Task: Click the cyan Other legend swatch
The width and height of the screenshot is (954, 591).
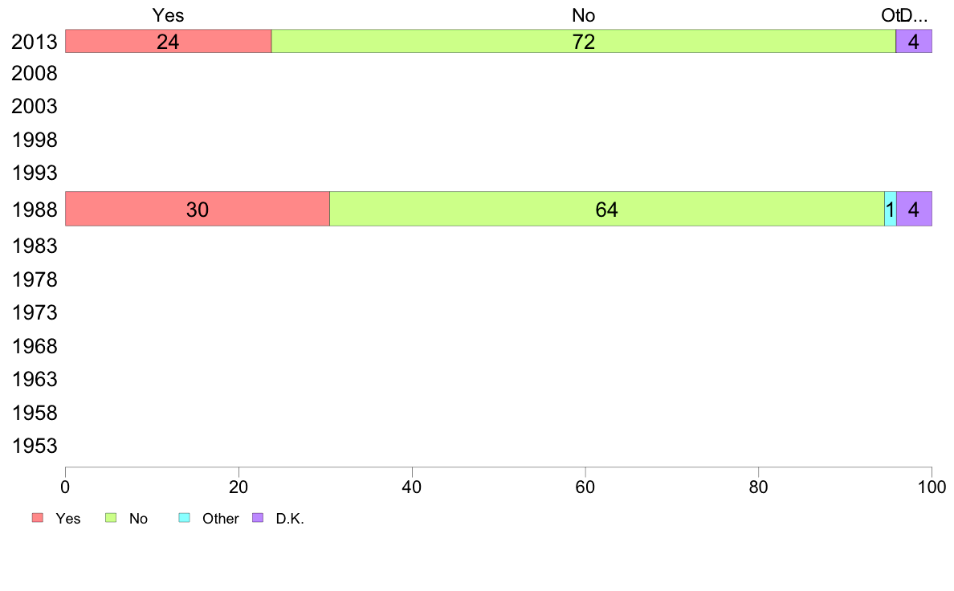Action: (185, 518)
